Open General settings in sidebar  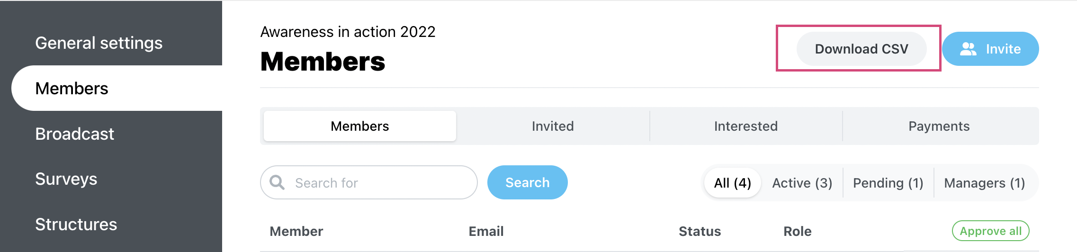pos(99,43)
